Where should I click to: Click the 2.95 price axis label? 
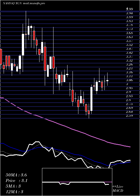129,88
